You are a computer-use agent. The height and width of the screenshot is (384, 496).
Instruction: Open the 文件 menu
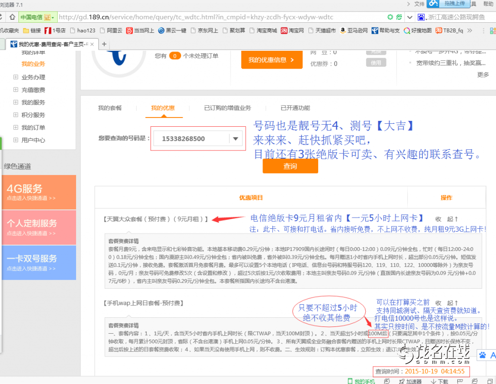[x=419, y=4]
